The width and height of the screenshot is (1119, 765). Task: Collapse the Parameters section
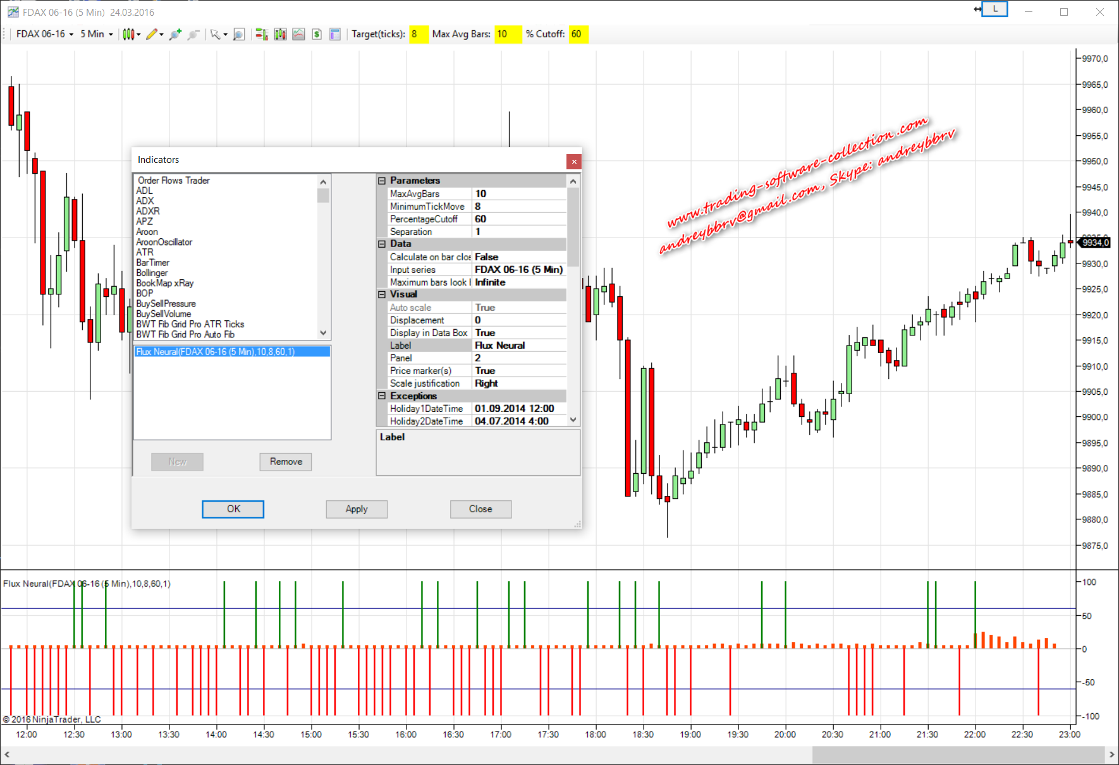(382, 181)
